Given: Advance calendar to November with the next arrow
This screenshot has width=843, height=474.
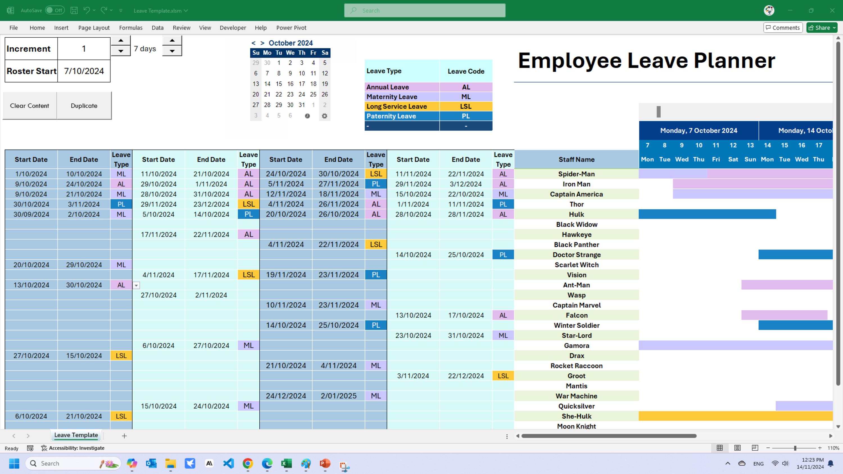Looking at the screenshot, I should pos(262,43).
